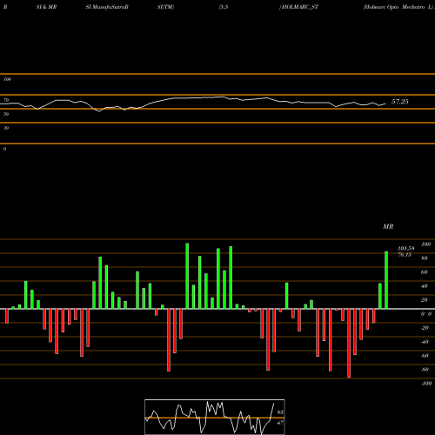Click the -100 label on MR axis
The image size is (435, 435).
point(426,384)
